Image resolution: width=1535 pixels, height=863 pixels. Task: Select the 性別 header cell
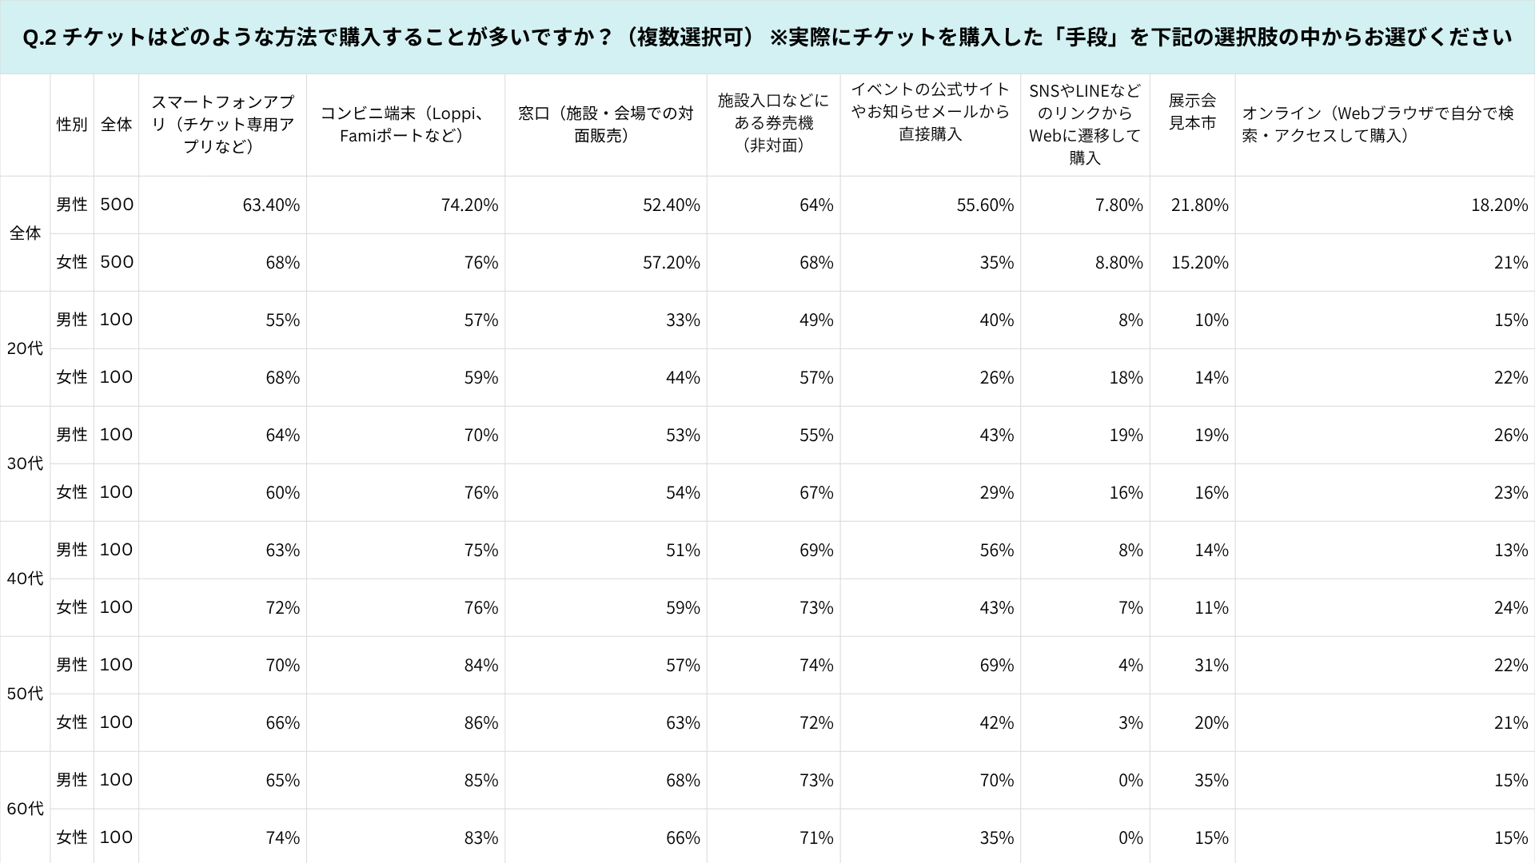(x=72, y=125)
